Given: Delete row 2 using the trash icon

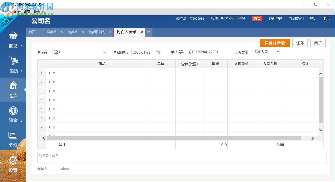Looking at the screenshot, I should [x=54, y=82].
